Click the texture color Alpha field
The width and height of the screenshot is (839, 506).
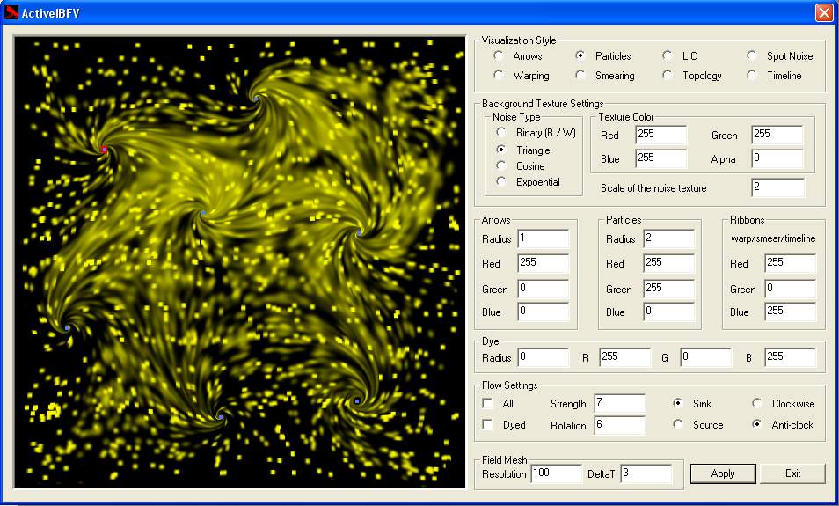[777, 158]
